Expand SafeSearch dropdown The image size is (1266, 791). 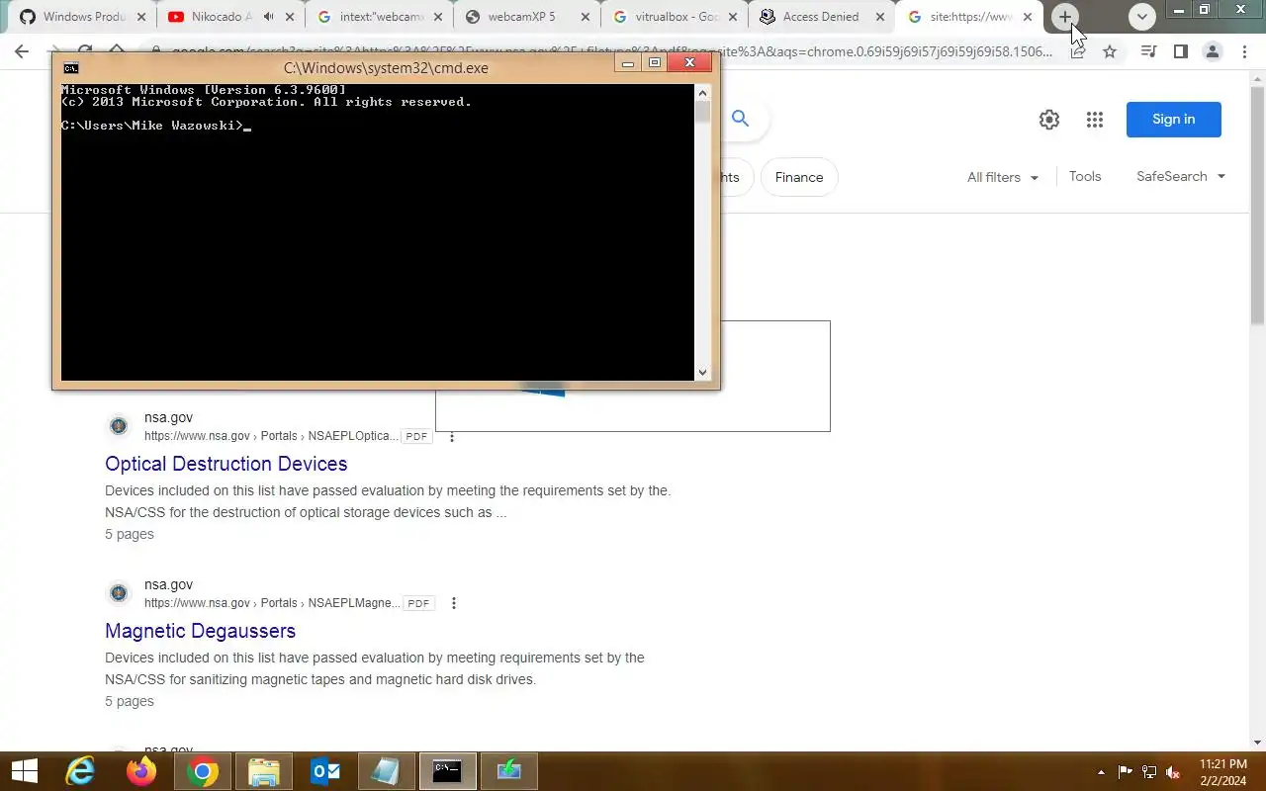1181,176
